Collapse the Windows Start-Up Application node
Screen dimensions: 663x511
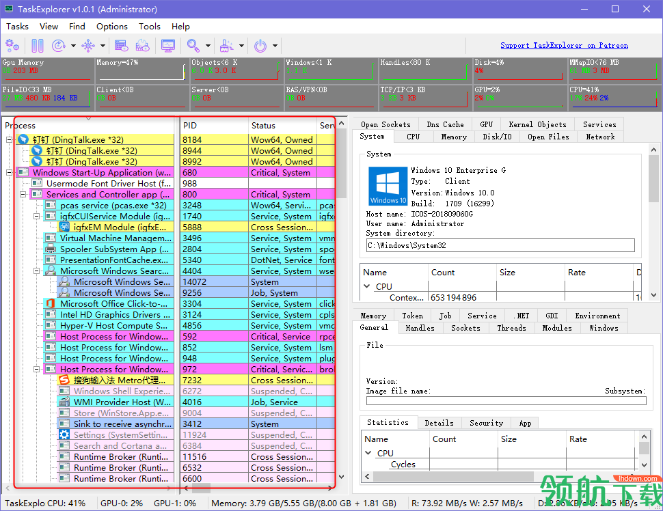point(10,172)
